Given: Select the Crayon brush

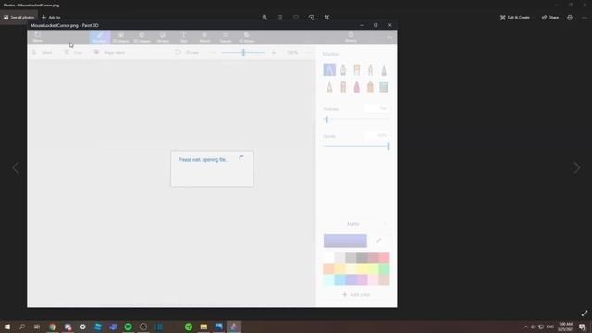Looking at the screenshot, I should (357, 87).
